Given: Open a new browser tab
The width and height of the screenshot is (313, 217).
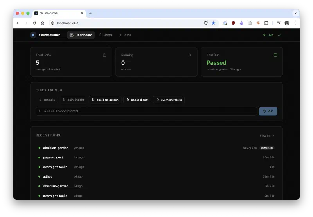Looking at the screenshot, I should (x=90, y=13).
